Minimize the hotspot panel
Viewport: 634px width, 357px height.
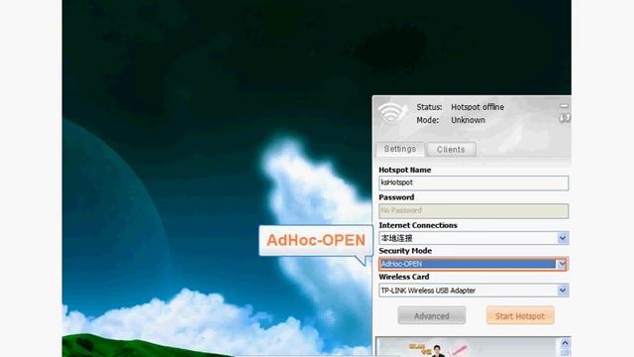tap(564, 106)
